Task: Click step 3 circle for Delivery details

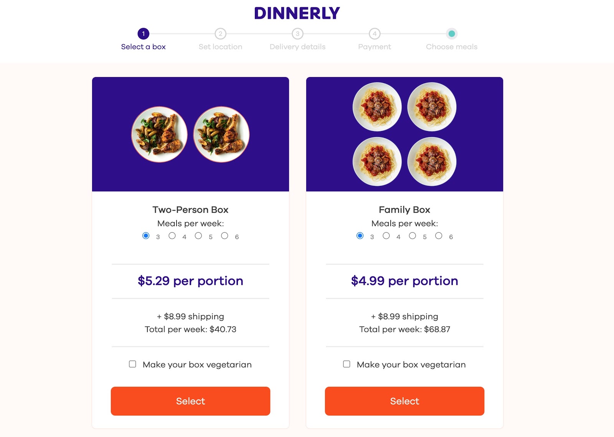Action: [297, 34]
